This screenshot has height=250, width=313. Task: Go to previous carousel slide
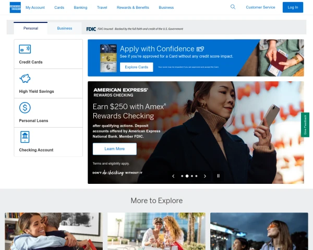(x=173, y=176)
